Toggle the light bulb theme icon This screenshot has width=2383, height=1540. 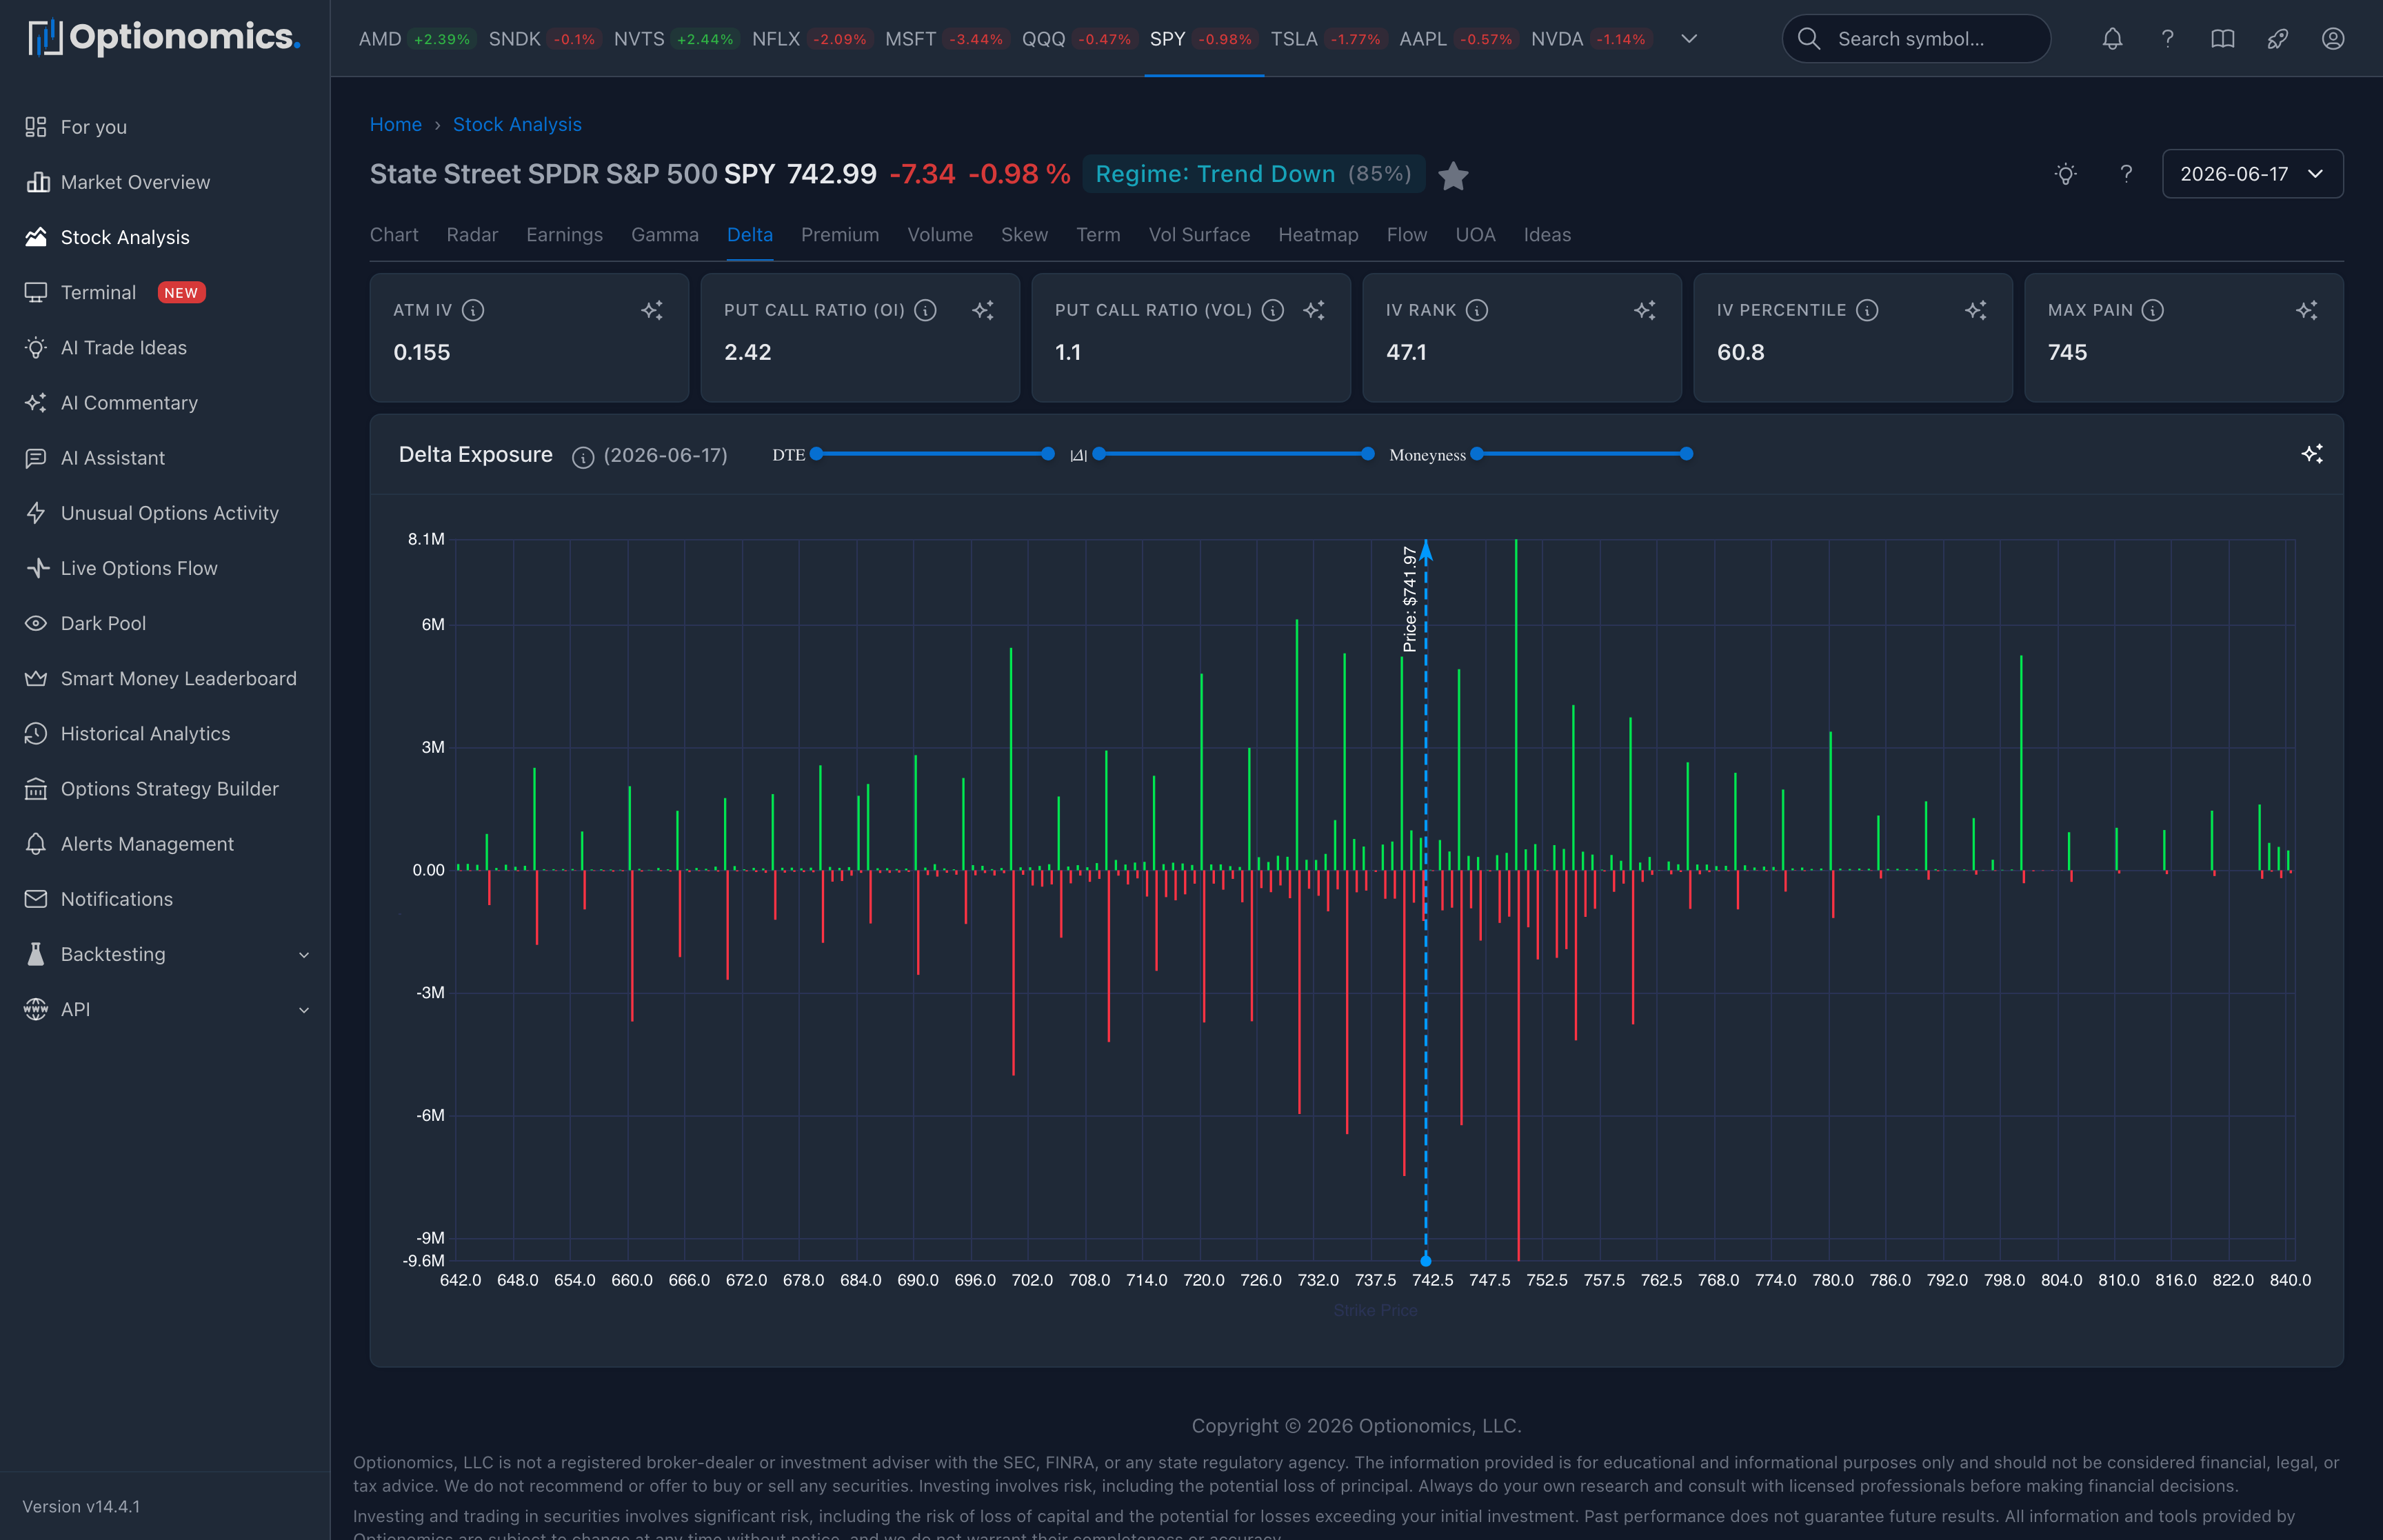tap(2065, 174)
